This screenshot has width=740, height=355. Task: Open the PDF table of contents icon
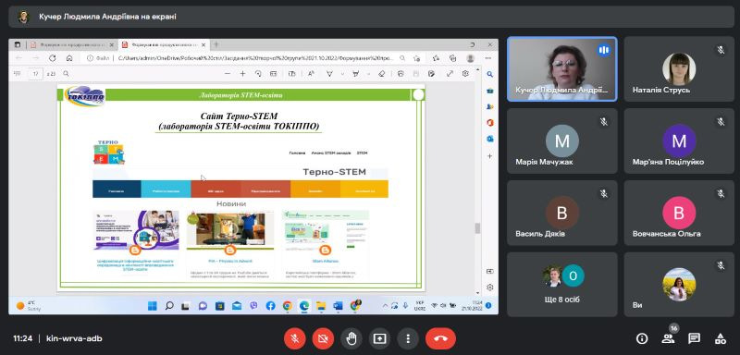[x=18, y=74]
